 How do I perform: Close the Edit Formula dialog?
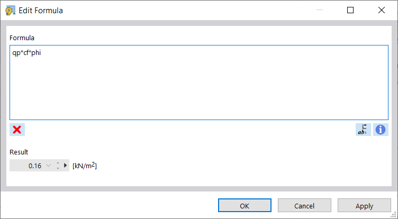coord(381,10)
